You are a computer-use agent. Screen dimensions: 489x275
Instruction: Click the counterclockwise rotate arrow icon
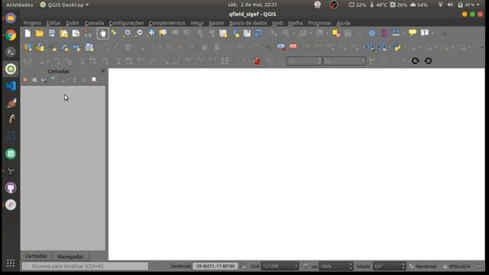point(428,61)
